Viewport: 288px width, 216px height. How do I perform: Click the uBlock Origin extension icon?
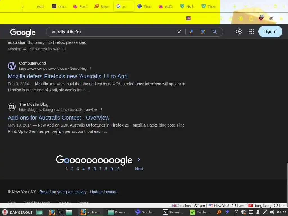click(x=261, y=18)
